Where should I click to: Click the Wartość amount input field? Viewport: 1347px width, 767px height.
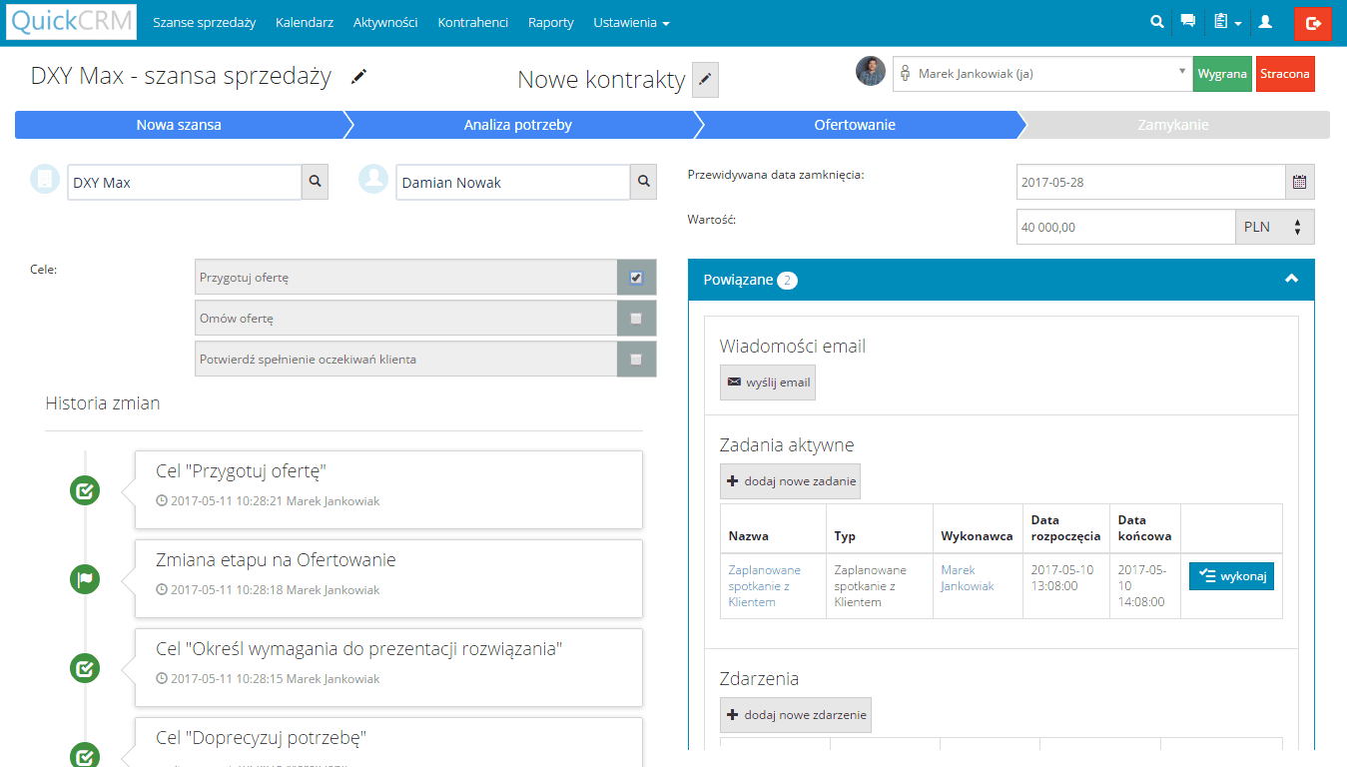click(x=1125, y=227)
